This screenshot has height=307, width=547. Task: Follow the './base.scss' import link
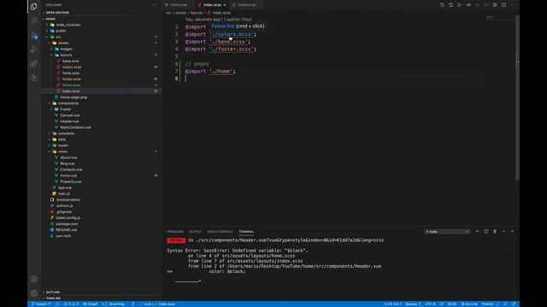(228, 42)
